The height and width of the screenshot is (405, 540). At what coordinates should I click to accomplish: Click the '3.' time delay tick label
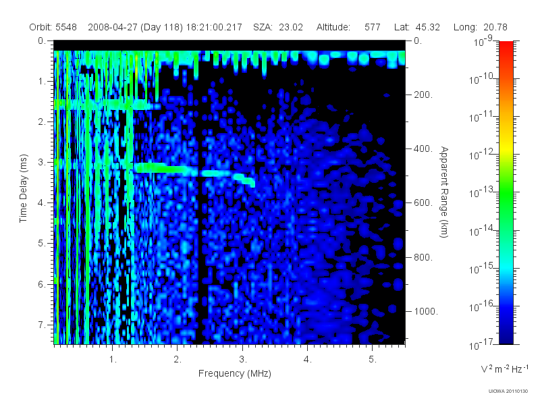tap(42, 162)
